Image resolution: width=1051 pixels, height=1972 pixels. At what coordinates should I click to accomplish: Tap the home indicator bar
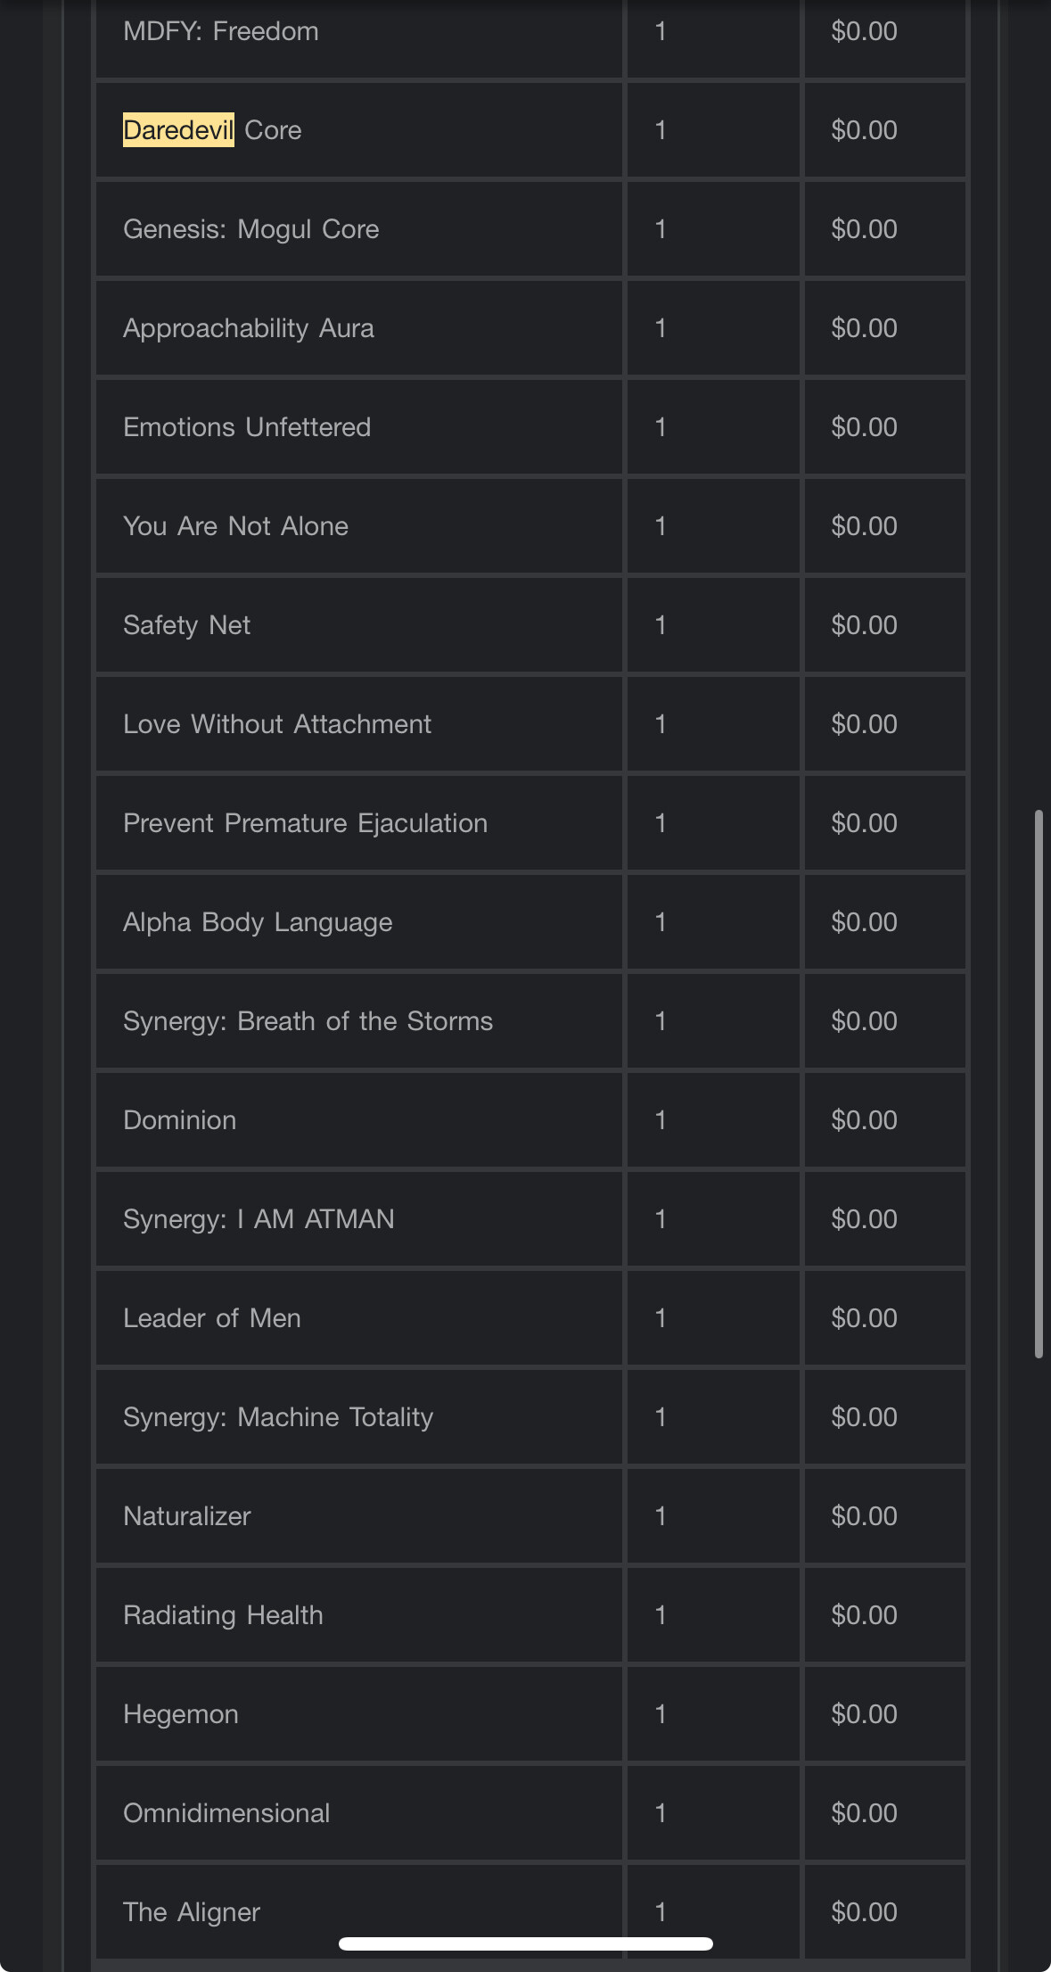pyautogui.click(x=525, y=1943)
